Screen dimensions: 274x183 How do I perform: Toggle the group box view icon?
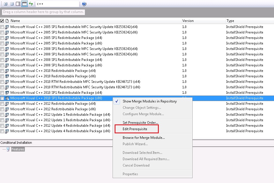point(25,4)
